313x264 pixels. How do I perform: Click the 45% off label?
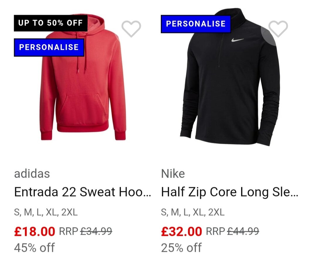pyautogui.click(x=34, y=248)
